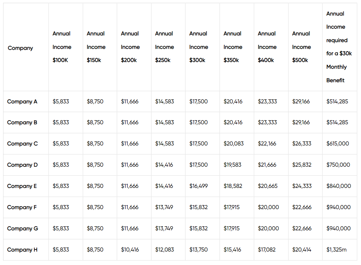This screenshot has width=361, height=265.
Task: Select the Annual Income $100K header
Action: pyautogui.click(x=62, y=47)
